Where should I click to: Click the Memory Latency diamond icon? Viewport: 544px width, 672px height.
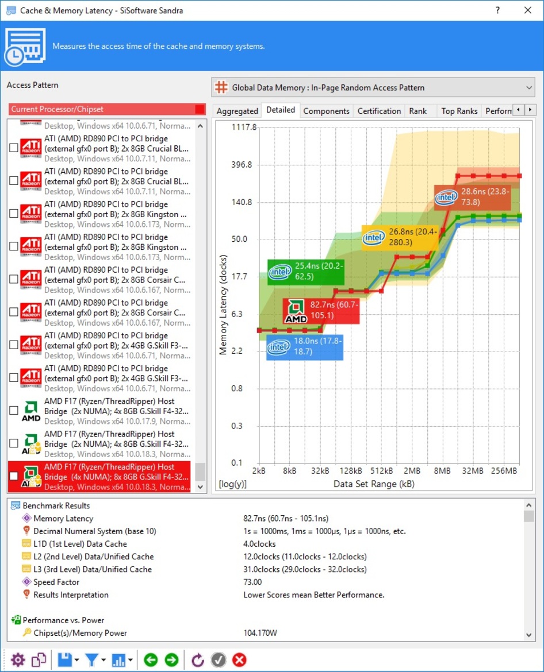click(26, 518)
